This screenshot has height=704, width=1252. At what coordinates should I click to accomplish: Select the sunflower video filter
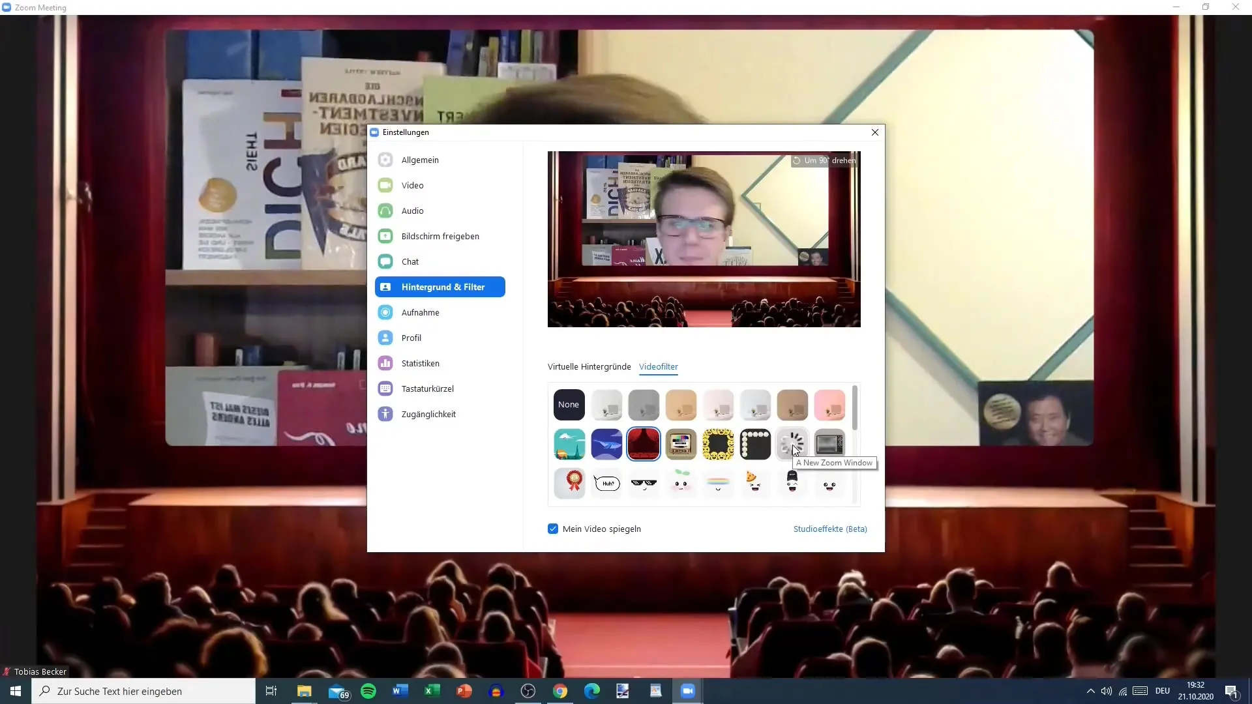click(717, 443)
